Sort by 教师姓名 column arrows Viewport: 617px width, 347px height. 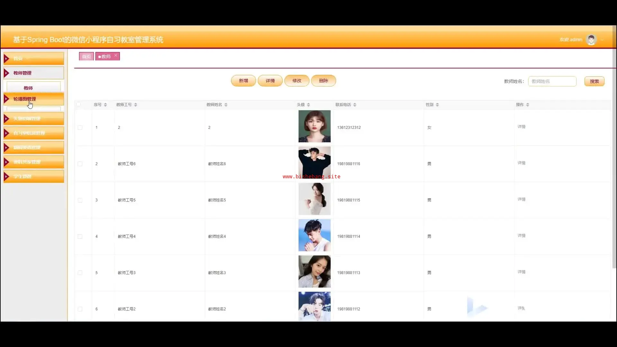point(226,105)
